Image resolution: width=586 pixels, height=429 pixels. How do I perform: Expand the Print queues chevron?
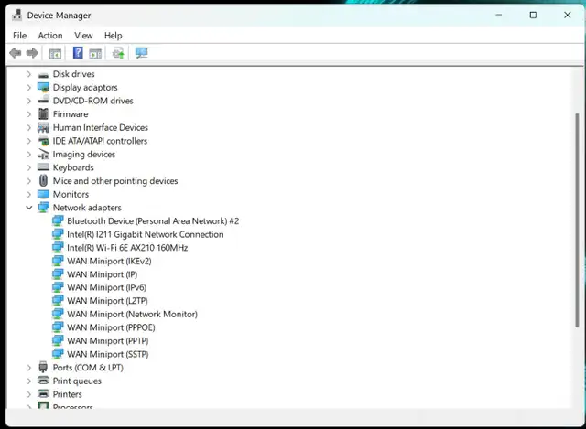[28, 381]
